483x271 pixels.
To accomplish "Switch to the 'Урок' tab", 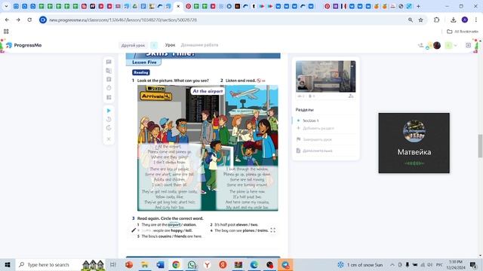I will [170, 45].
